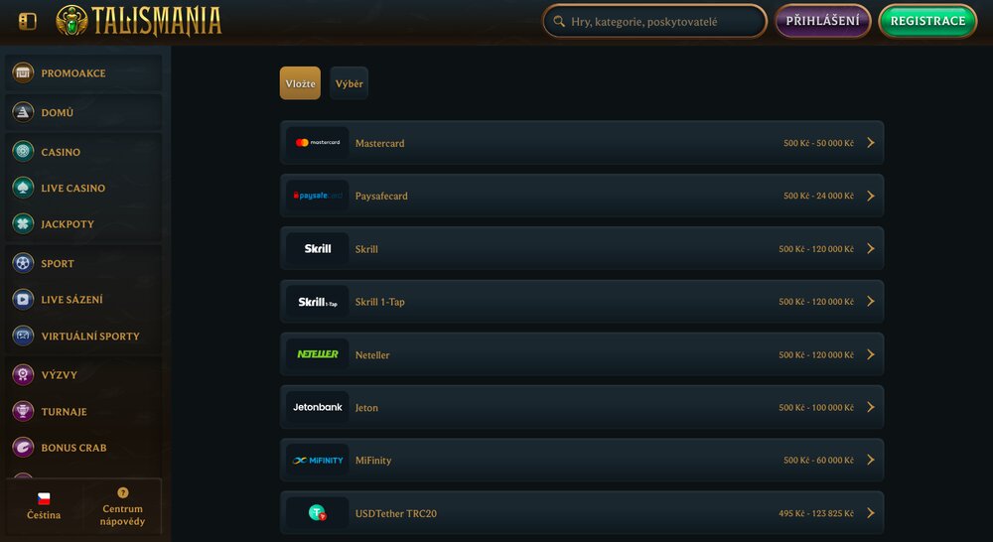Image resolution: width=993 pixels, height=542 pixels.
Task: Expand the Mastercard payment row arrow
Action: click(x=871, y=143)
